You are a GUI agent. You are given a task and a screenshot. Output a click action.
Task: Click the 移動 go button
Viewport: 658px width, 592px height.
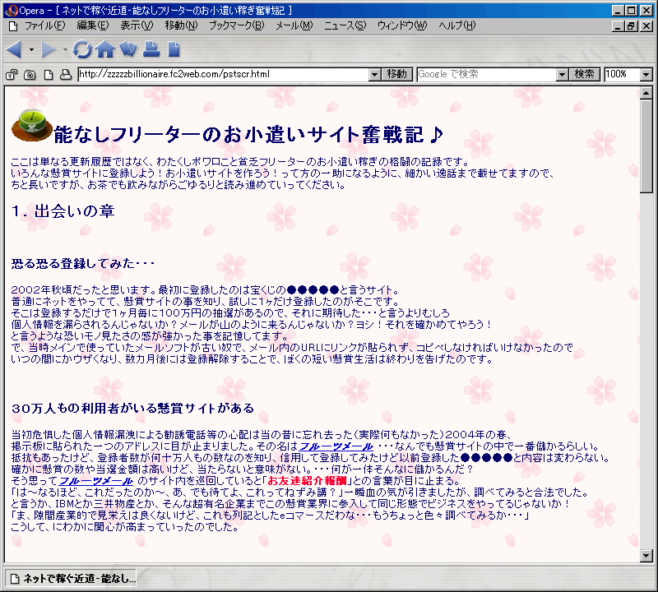397,75
